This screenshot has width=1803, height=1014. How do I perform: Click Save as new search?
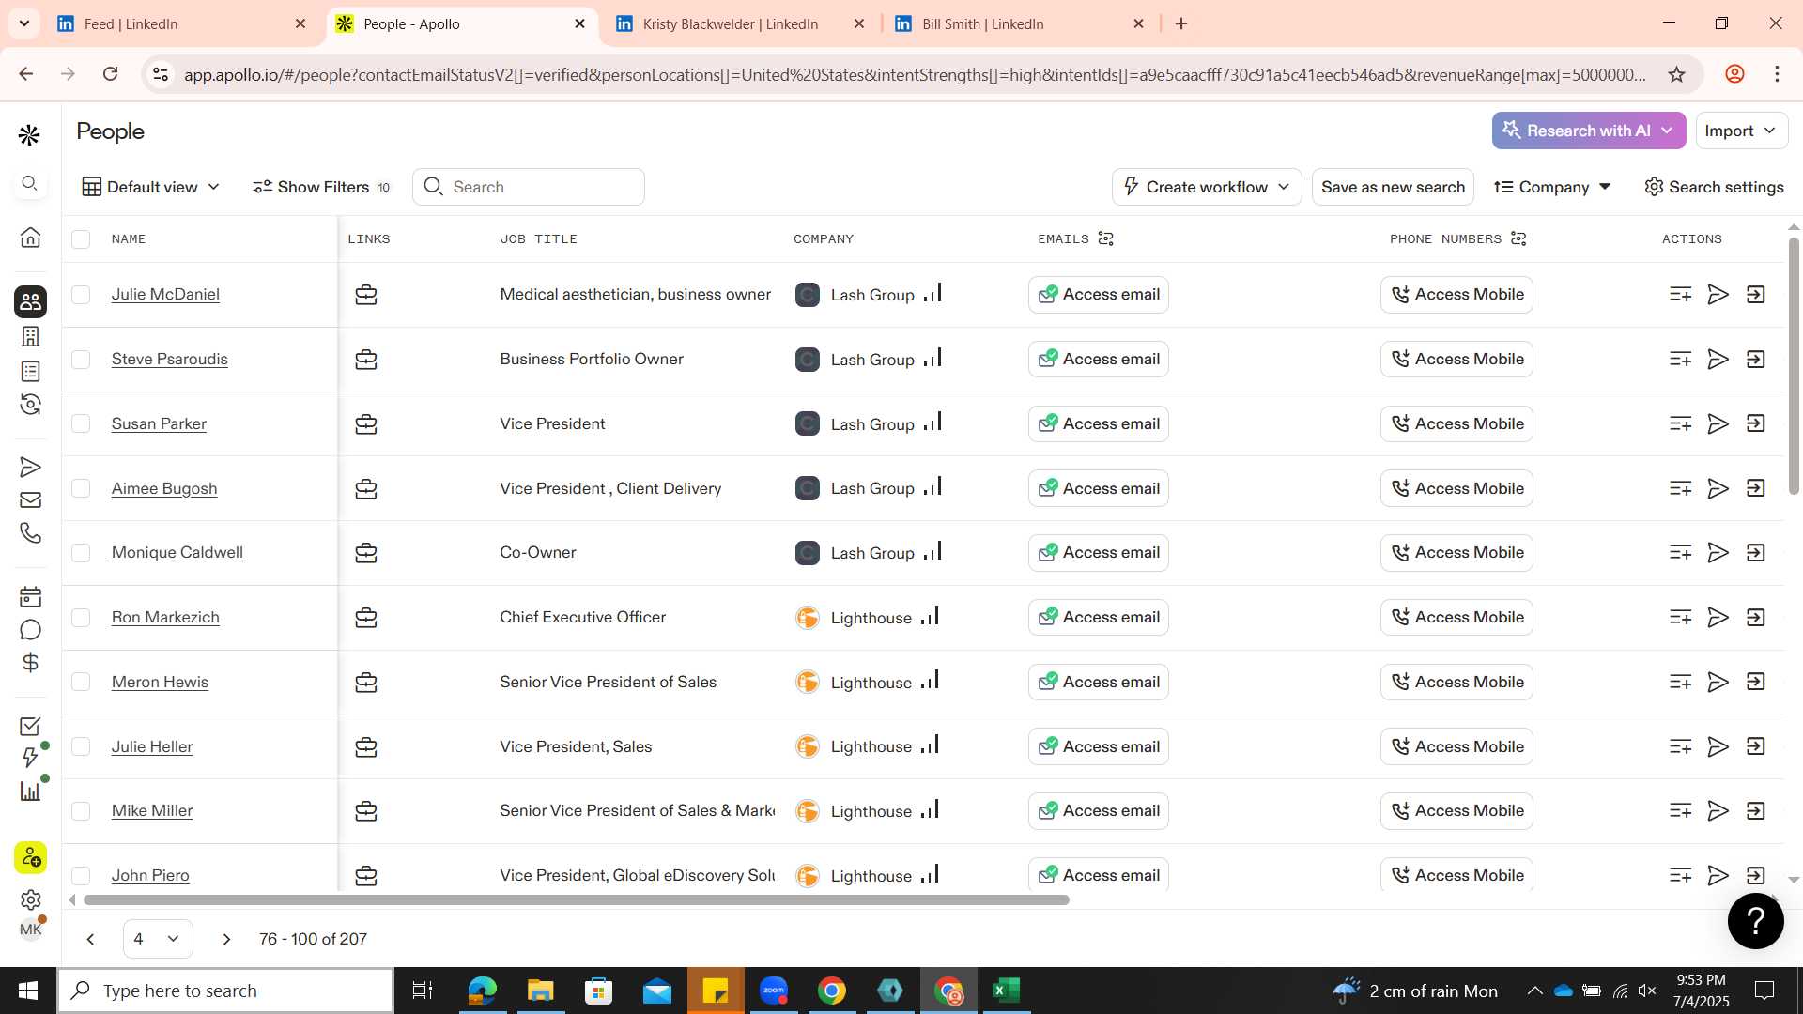(x=1393, y=187)
